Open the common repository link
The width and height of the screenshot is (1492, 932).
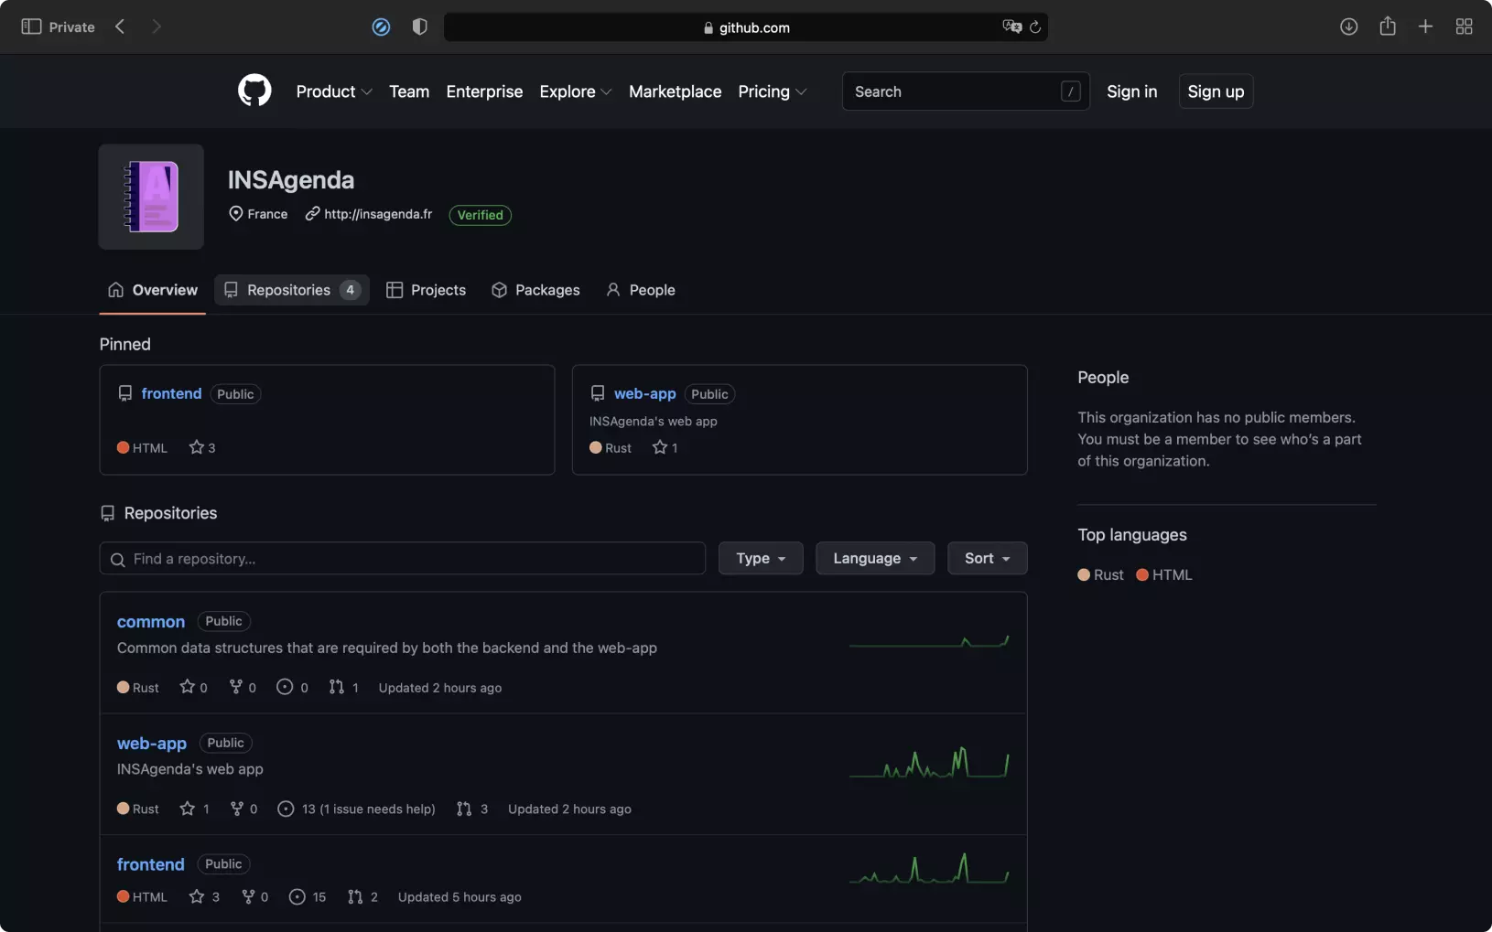pyautogui.click(x=151, y=622)
